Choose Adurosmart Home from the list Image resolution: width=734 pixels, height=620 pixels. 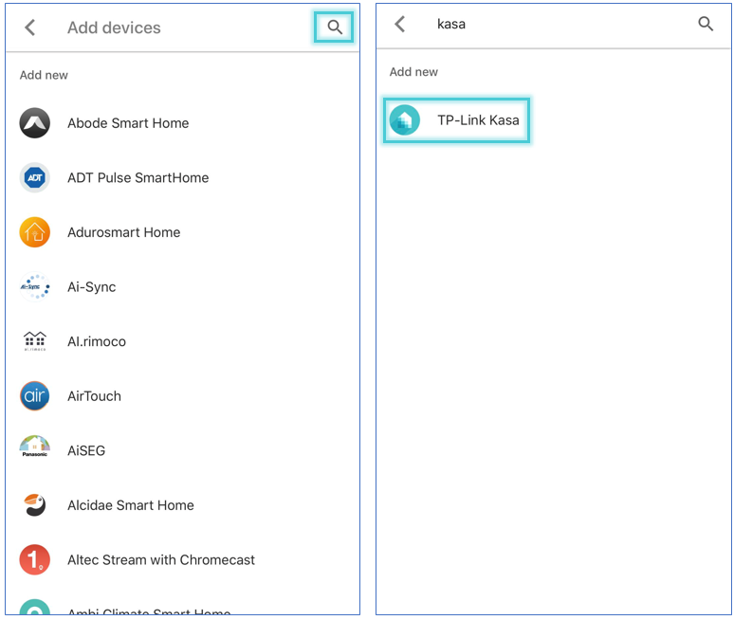[183, 232]
